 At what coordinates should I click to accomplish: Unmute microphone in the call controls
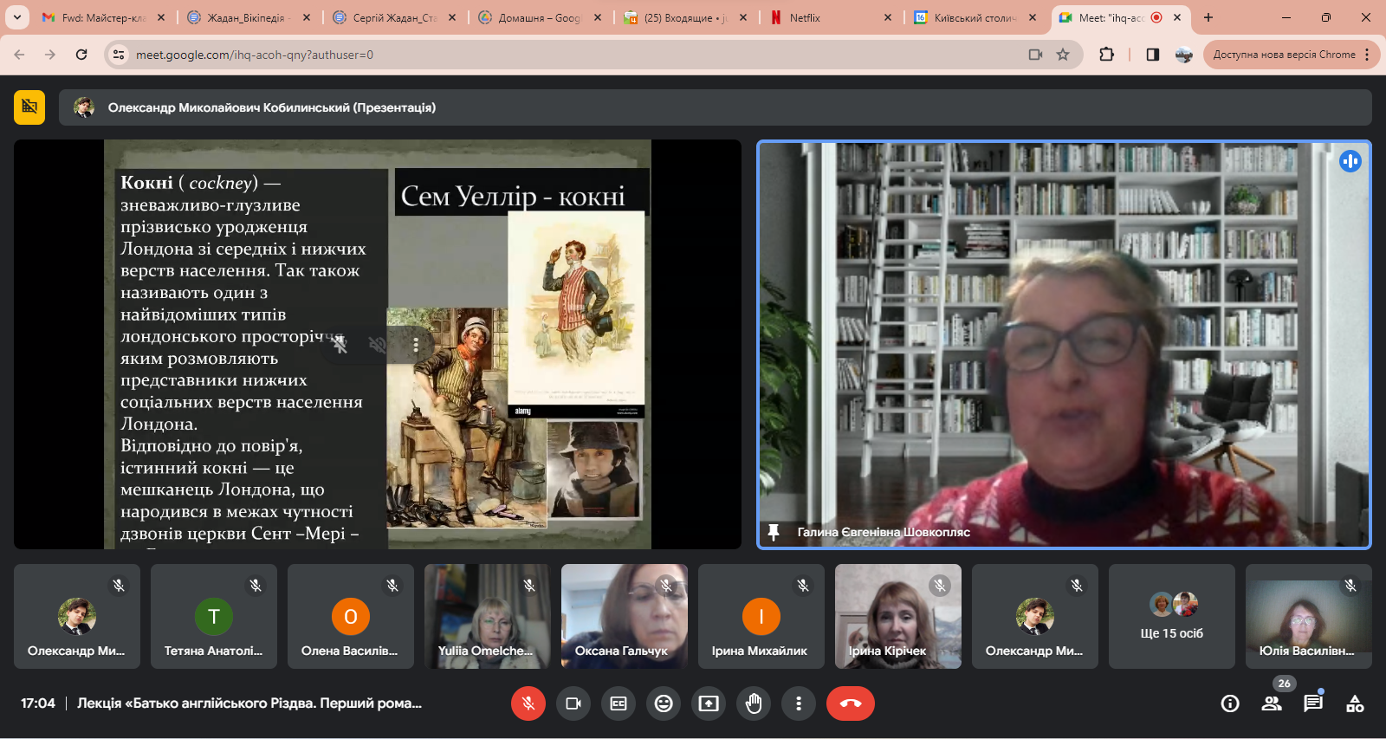point(528,703)
